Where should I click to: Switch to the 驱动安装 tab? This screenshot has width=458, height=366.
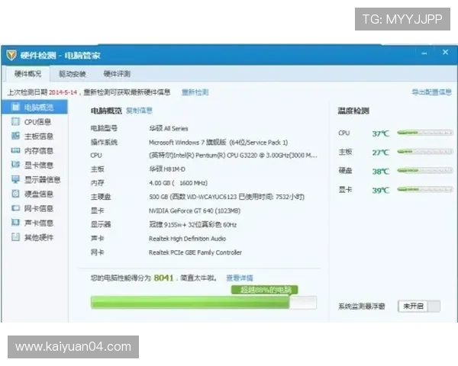point(73,74)
